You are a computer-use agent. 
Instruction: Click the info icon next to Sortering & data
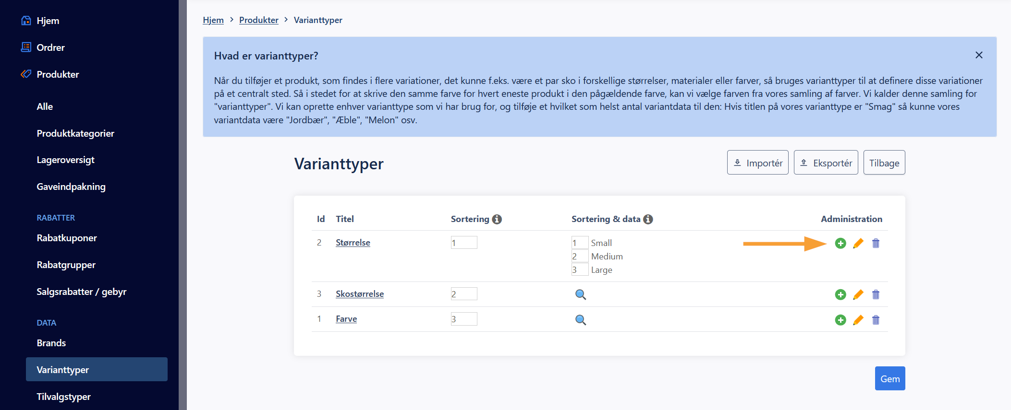click(648, 219)
